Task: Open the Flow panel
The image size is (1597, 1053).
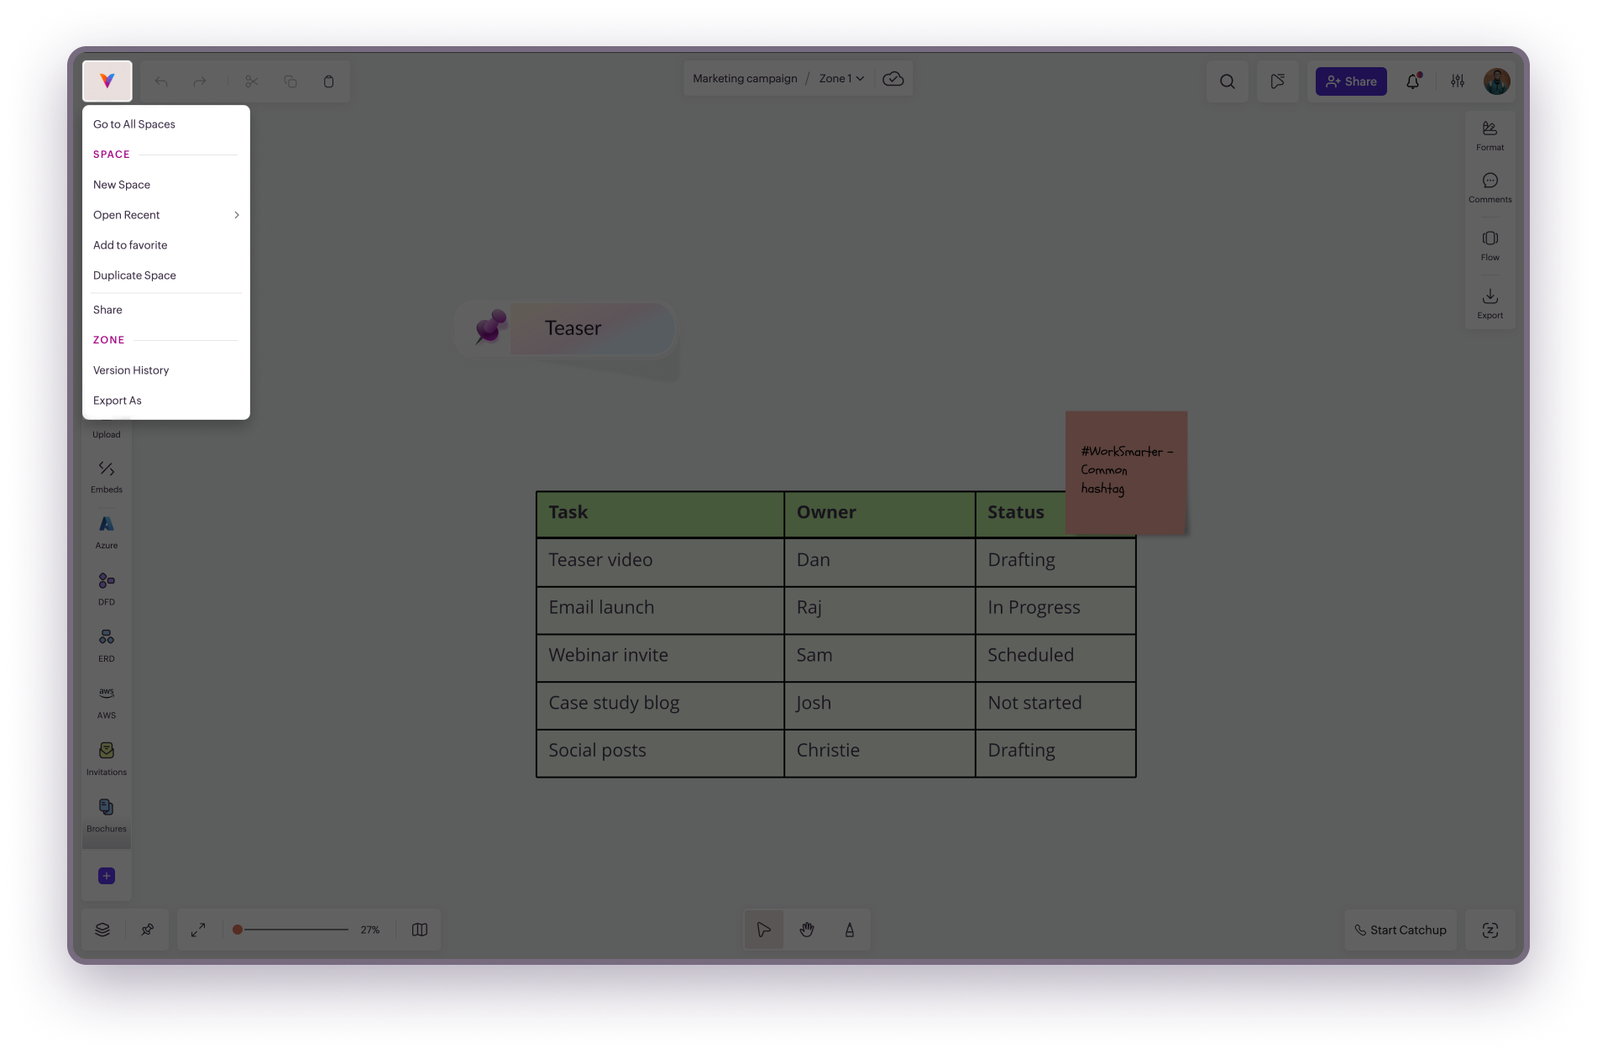Action: point(1490,245)
